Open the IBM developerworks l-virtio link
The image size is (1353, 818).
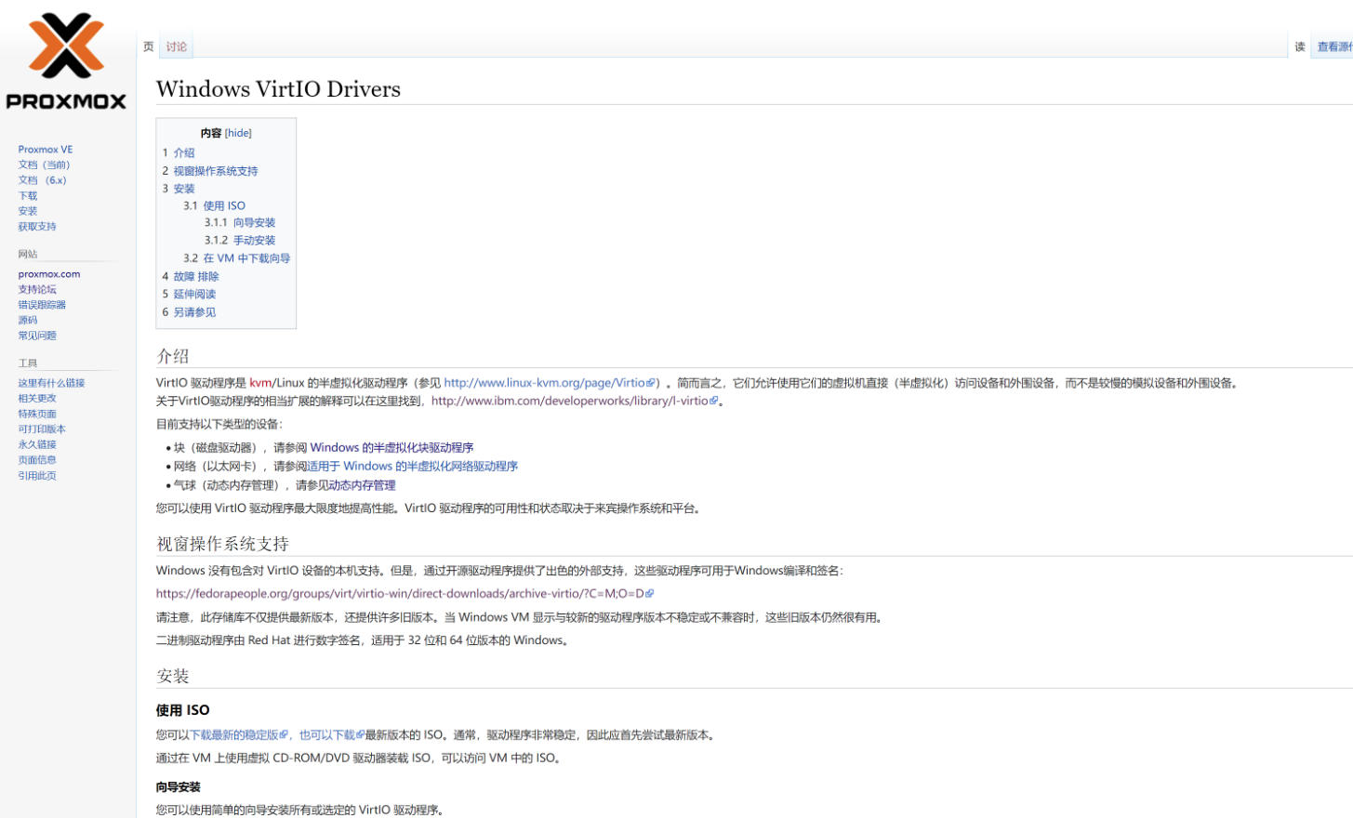pos(569,402)
